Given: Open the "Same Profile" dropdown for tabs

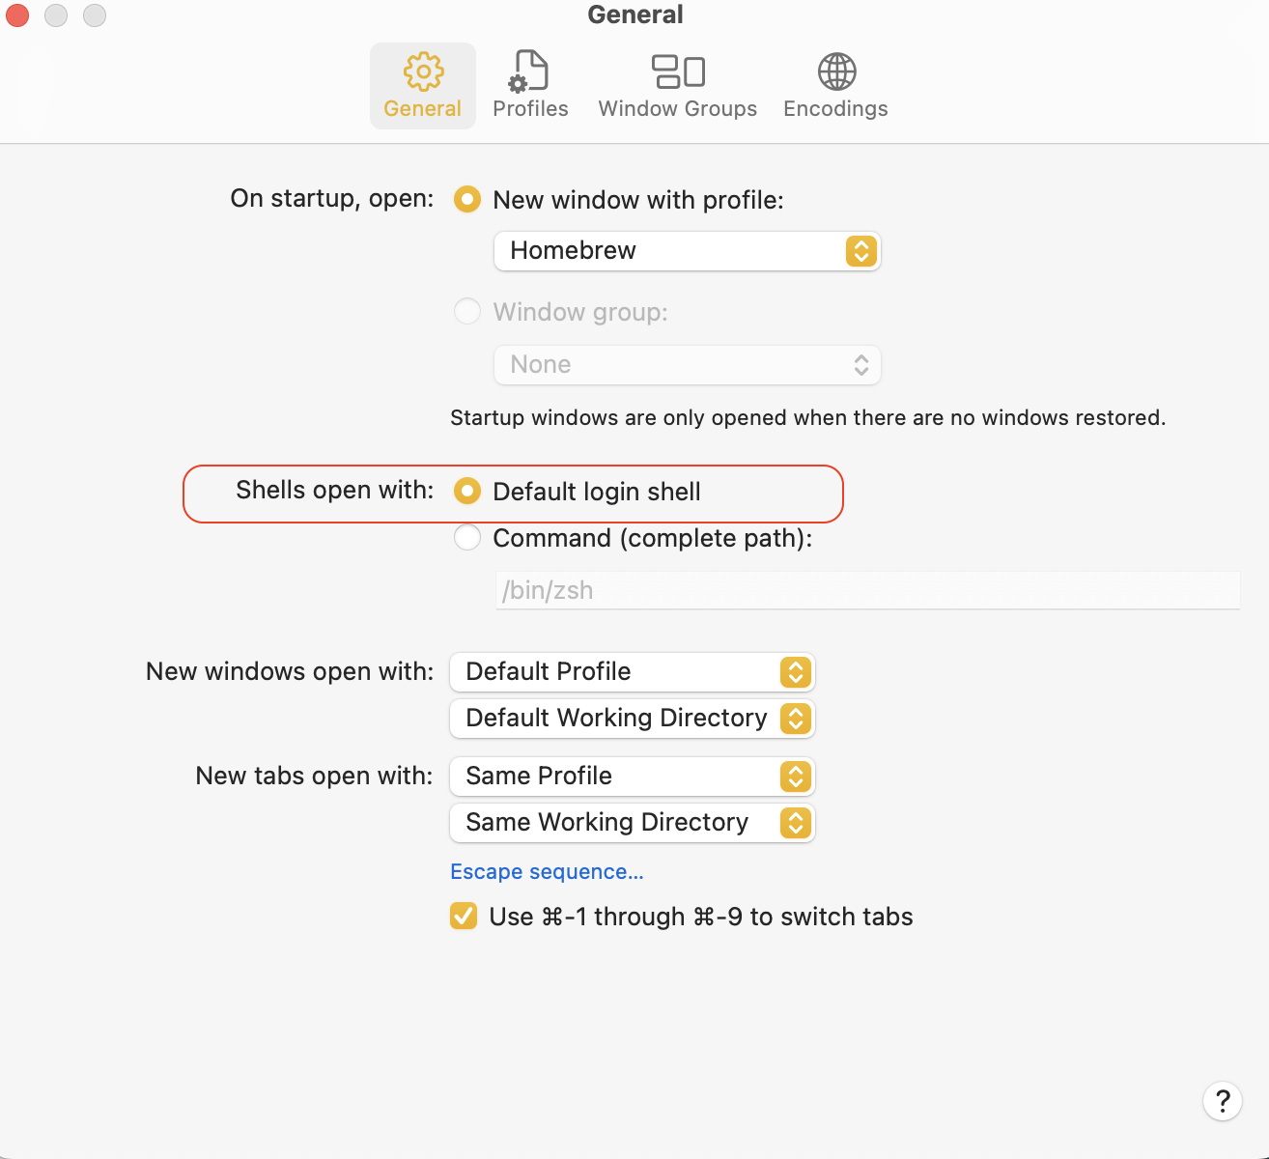Looking at the screenshot, I should pos(632,776).
